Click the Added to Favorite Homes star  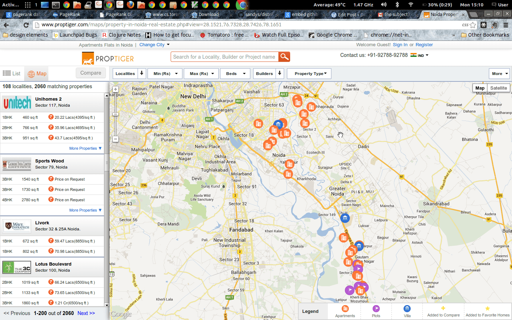pyautogui.click(x=487, y=308)
